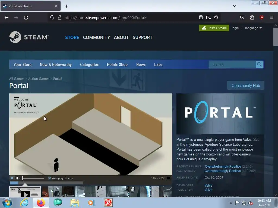Open New & Noteworthy tab

pos(56,64)
